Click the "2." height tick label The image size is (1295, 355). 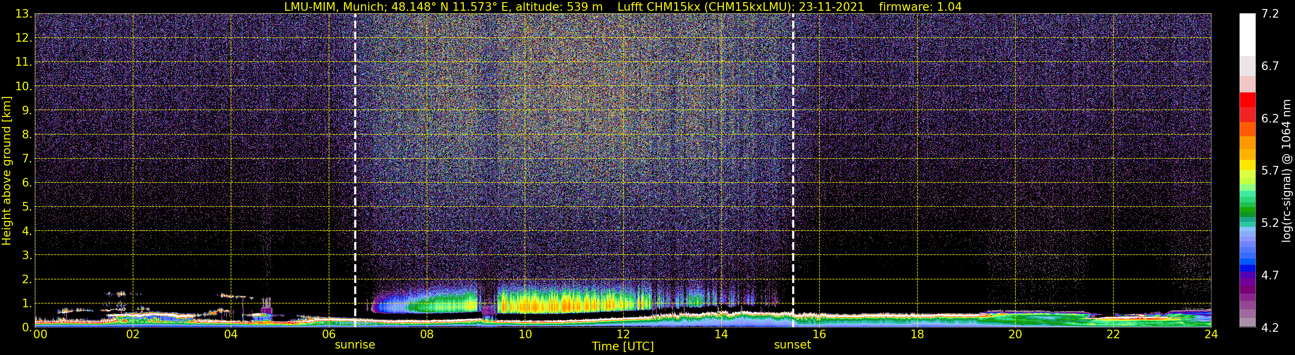pos(27,280)
